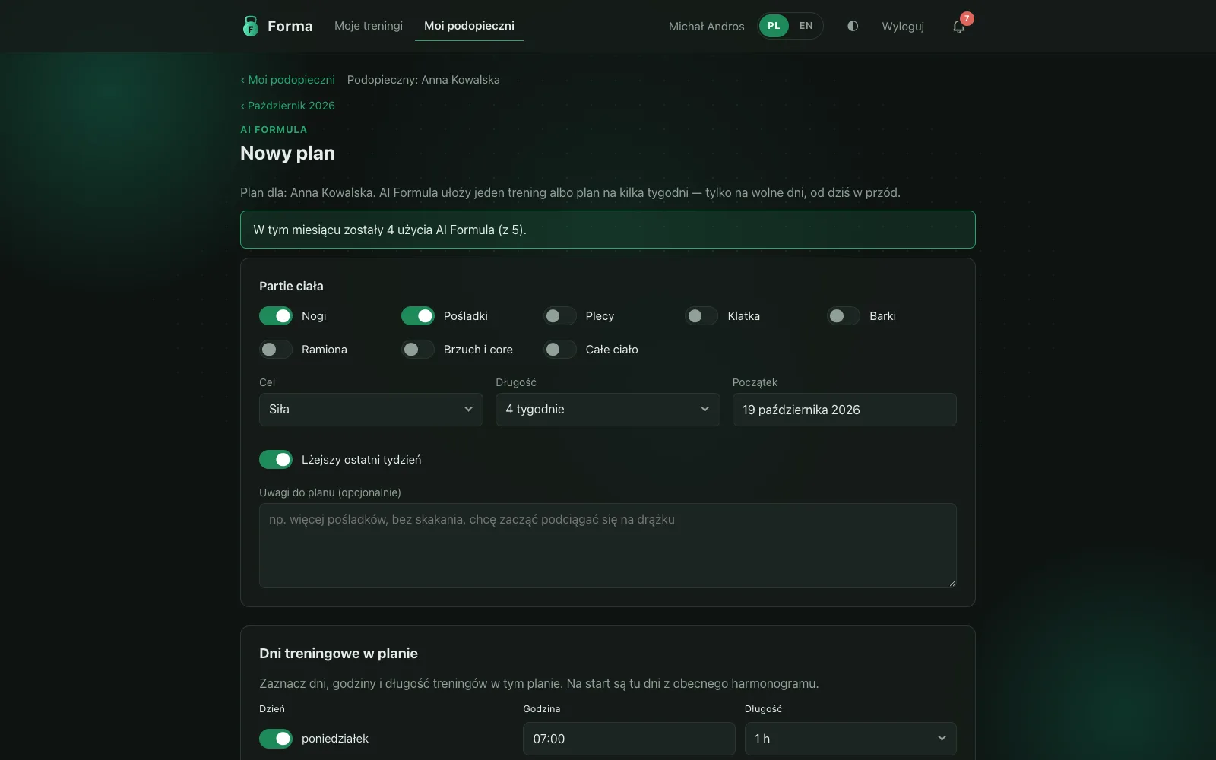Screen dimensions: 1216x760
Task: Click the Partie ciała section label
Action: pos(291,286)
